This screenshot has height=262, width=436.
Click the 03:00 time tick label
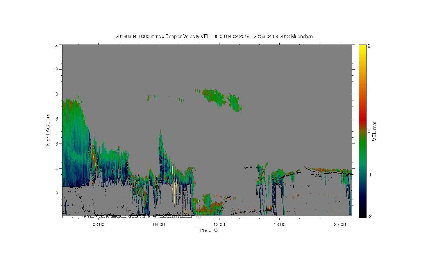(99, 225)
